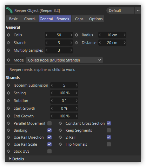Click the keyframe diamond next to Radius
This screenshot has height=167, width=146.
pos(77,35)
